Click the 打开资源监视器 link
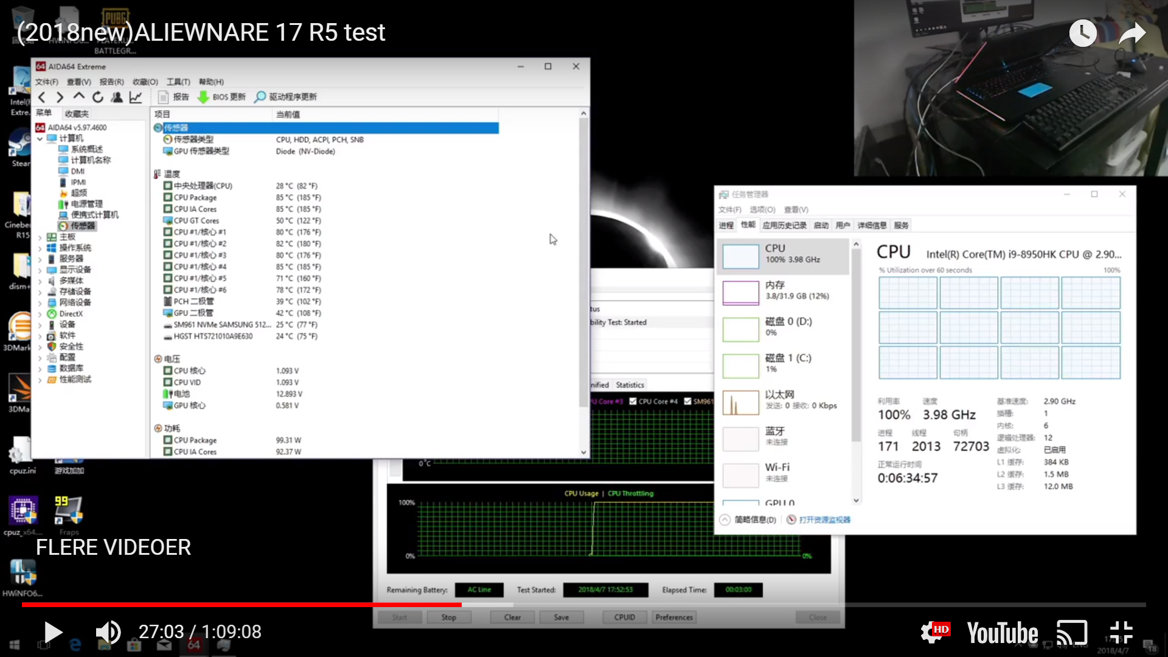Screen dimensions: 1168x657 point(824,520)
